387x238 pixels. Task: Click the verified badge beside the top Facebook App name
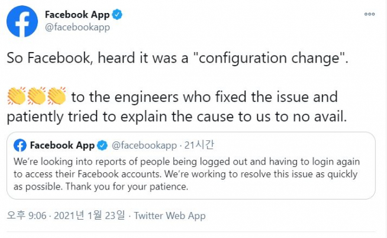(x=118, y=15)
